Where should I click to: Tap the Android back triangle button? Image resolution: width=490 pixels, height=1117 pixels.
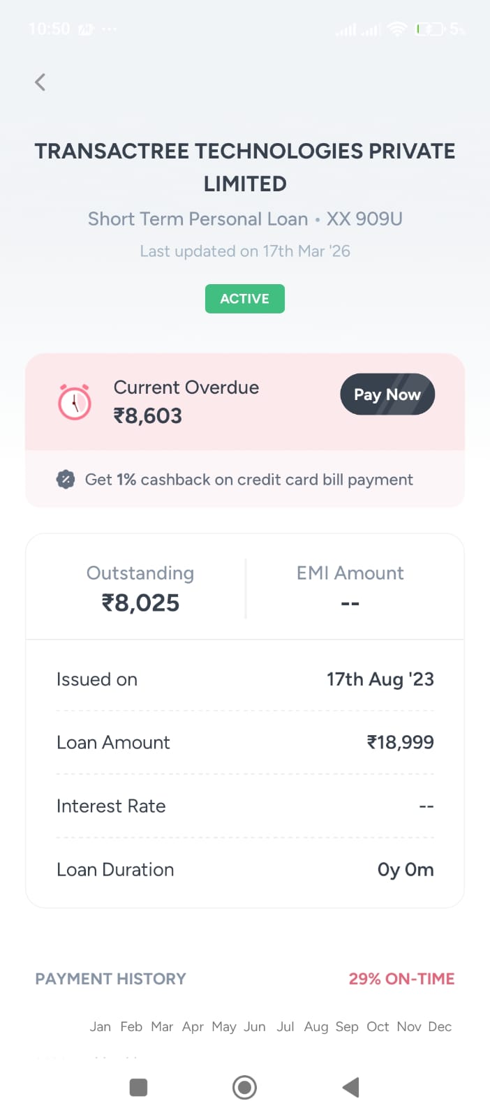(350, 1087)
